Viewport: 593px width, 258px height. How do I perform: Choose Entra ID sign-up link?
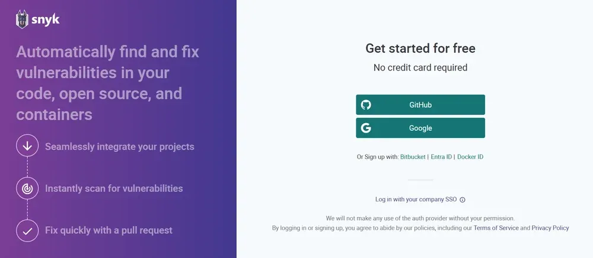[x=441, y=157]
